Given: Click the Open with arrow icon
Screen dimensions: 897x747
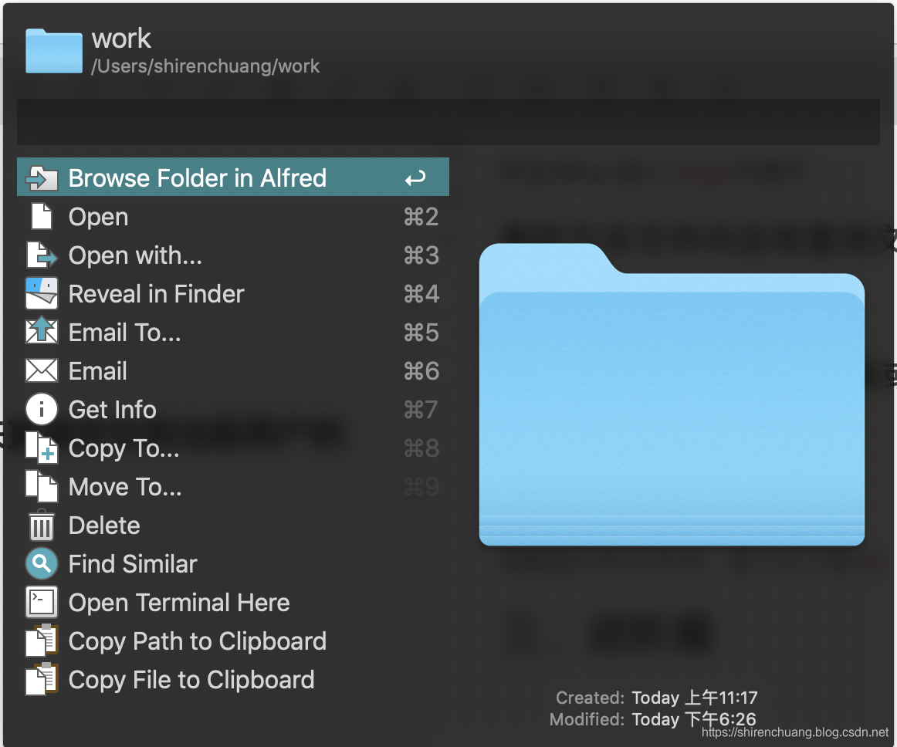Looking at the screenshot, I should click(x=42, y=255).
